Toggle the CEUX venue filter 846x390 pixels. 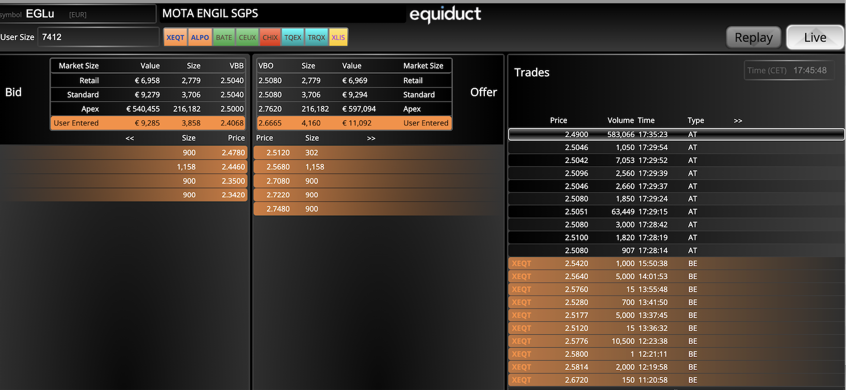click(x=247, y=37)
